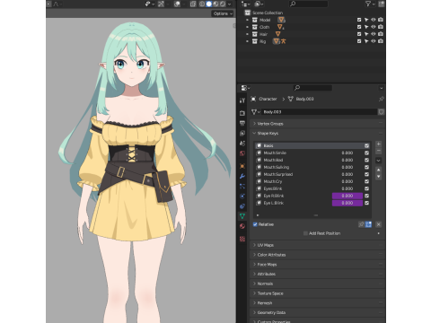This screenshot has width=431, height=323.
Task: Open the Output properties tab
Action: [x=242, y=123]
